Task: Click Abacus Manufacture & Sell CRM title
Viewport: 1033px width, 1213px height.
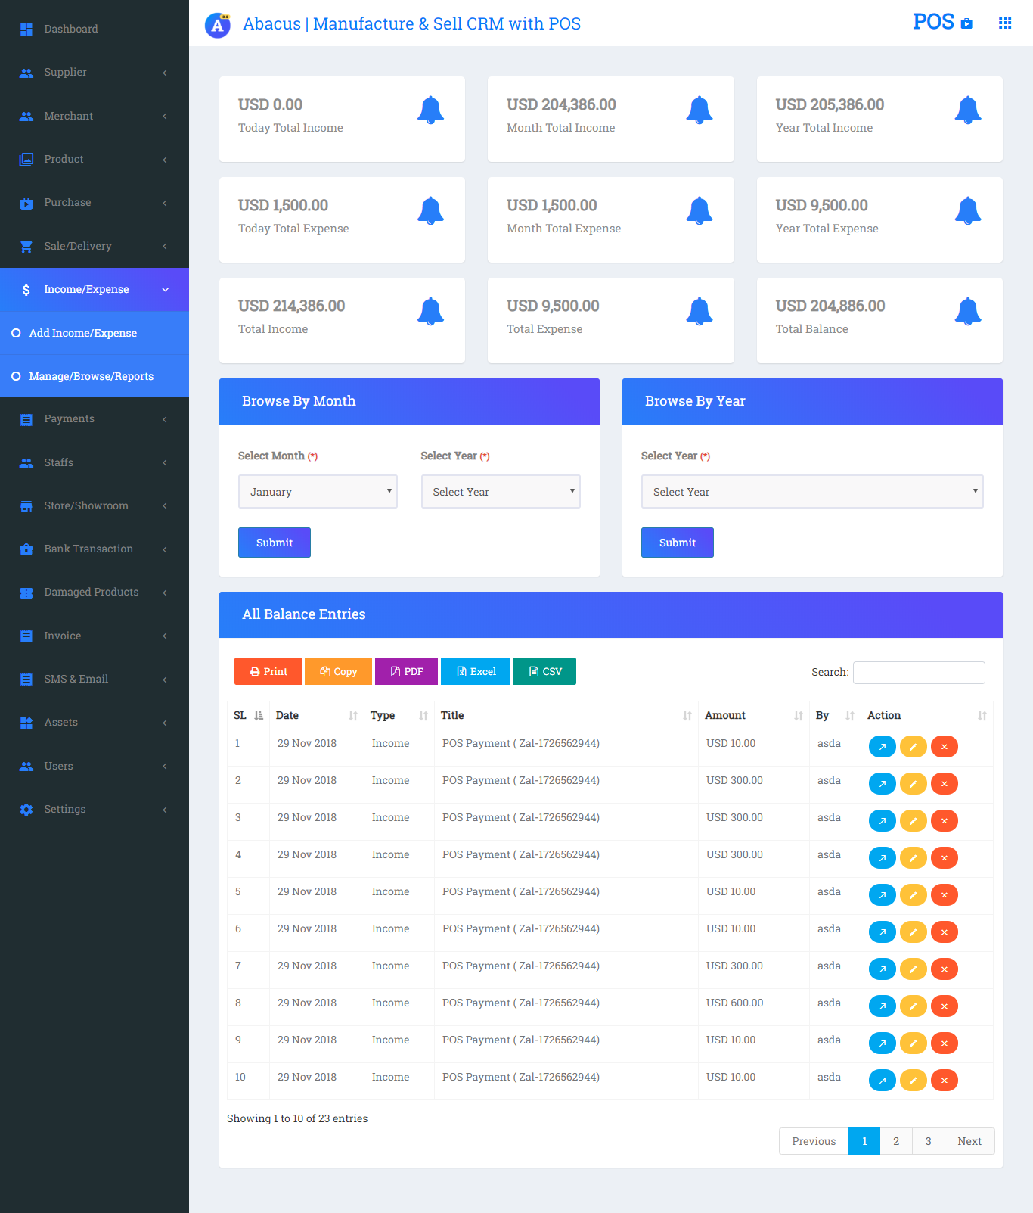Action: (411, 23)
